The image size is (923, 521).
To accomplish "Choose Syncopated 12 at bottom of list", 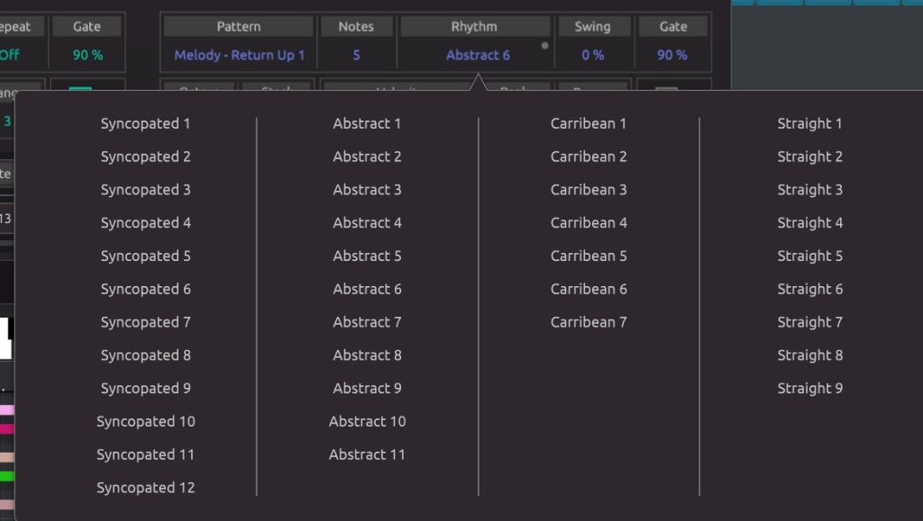I will coord(145,488).
